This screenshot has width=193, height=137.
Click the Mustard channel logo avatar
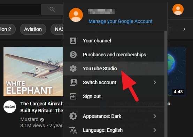(10, 107)
